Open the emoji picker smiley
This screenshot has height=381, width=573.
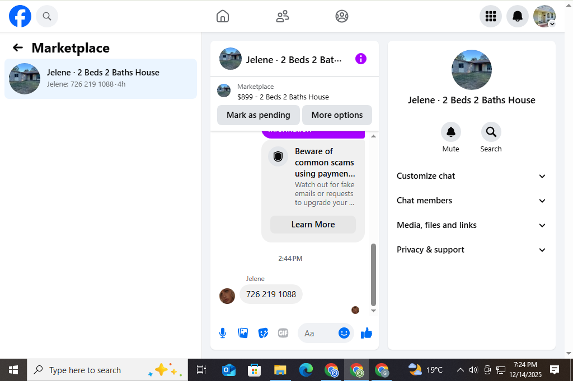tap(344, 333)
